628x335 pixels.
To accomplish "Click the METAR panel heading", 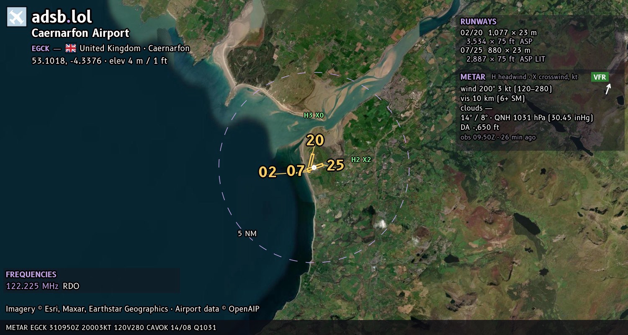I will pos(473,77).
